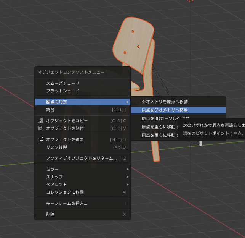Select キーフレームを挿入 entry

pos(82,203)
